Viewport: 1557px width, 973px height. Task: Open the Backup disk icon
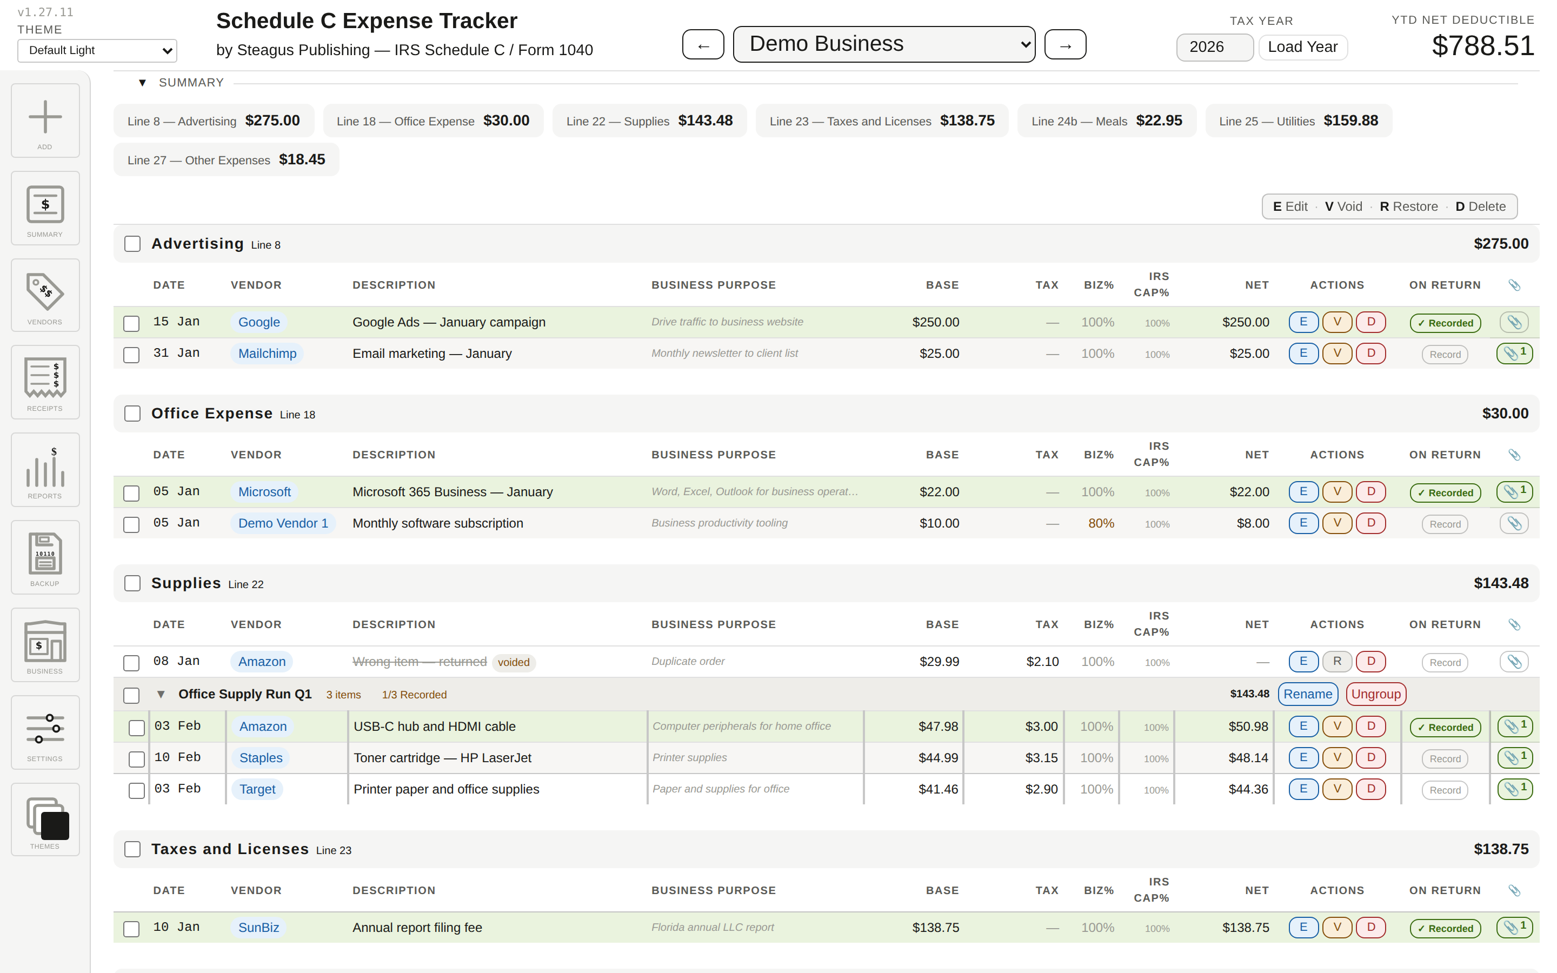click(45, 557)
